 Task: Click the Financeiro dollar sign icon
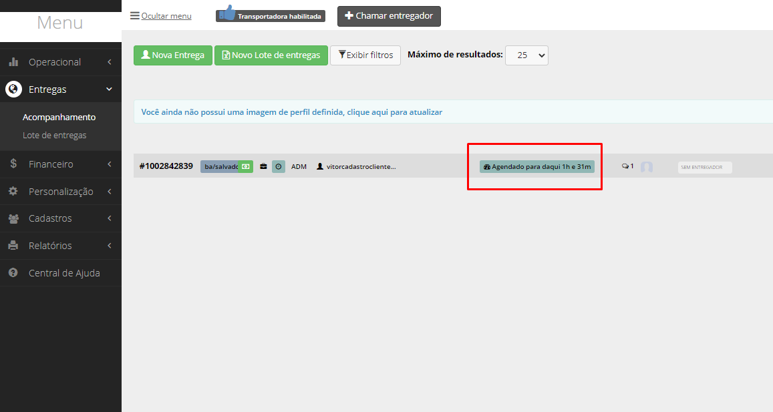point(13,164)
